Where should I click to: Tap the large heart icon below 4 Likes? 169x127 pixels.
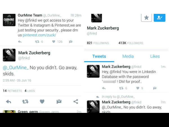(42, 101)
